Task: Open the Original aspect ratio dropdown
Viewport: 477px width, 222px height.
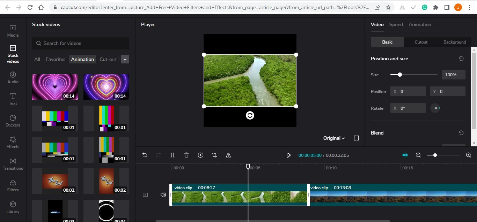Action: click(x=334, y=138)
